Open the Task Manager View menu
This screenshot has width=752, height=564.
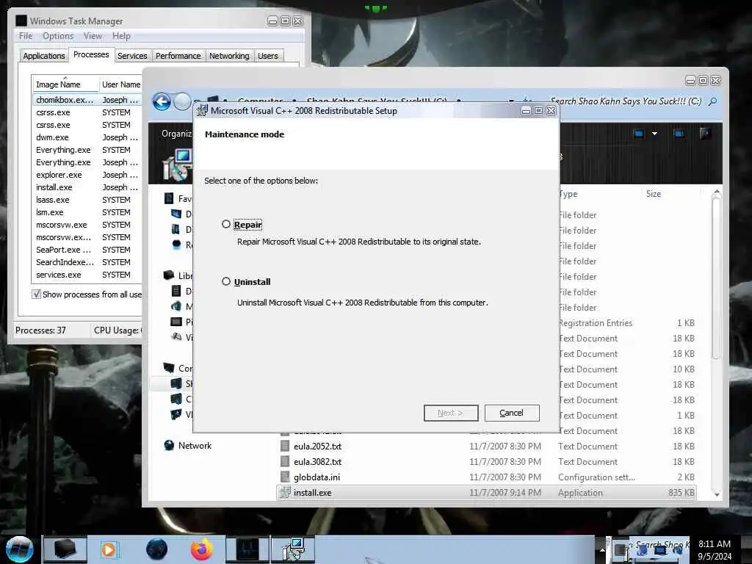click(93, 36)
